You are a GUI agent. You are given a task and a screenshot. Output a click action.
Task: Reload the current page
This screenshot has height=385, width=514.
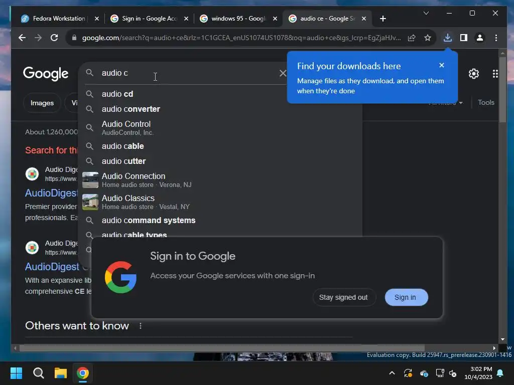pyautogui.click(x=54, y=38)
